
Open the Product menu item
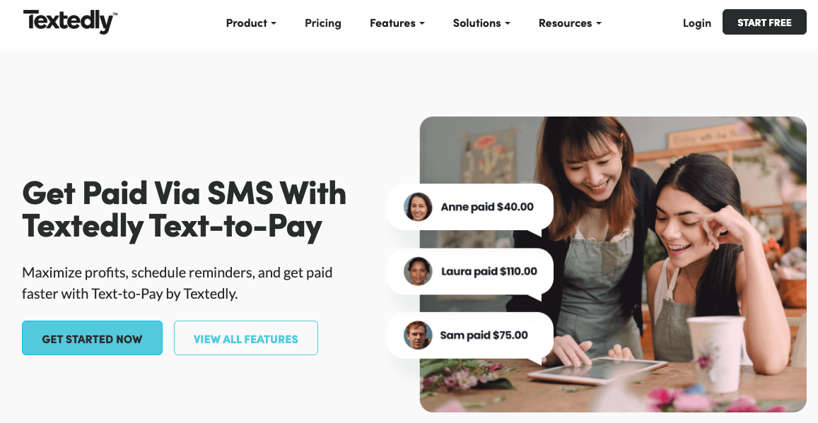tap(251, 23)
